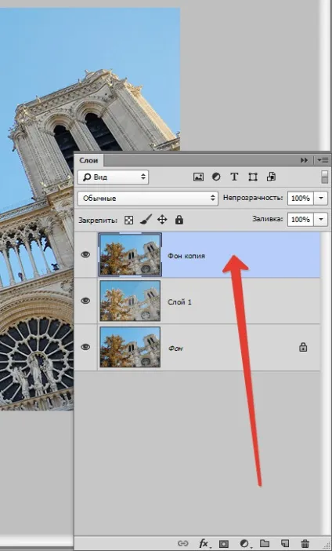Screen dimensions: 332x551
Task: Lock image pixels brush icon
Action: [146, 220]
